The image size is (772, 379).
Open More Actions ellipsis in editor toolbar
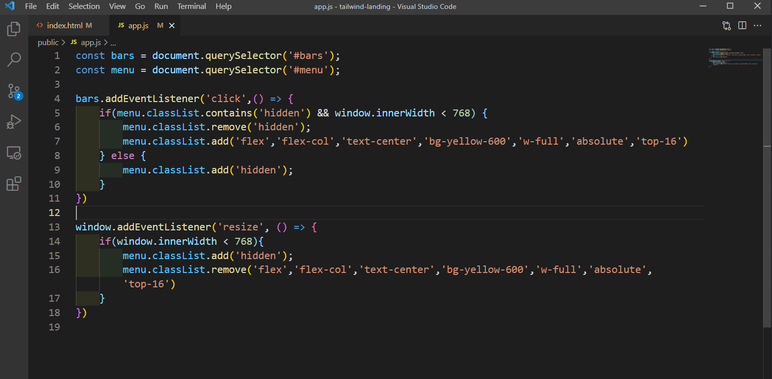pyautogui.click(x=758, y=26)
